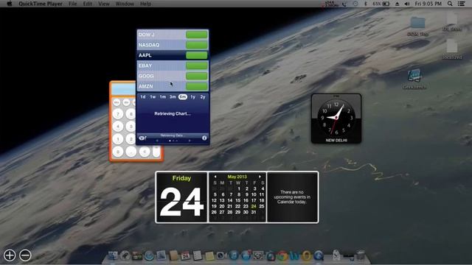Click the 0 key on calculator widget
The image size is (472, 265).
tap(118, 152)
